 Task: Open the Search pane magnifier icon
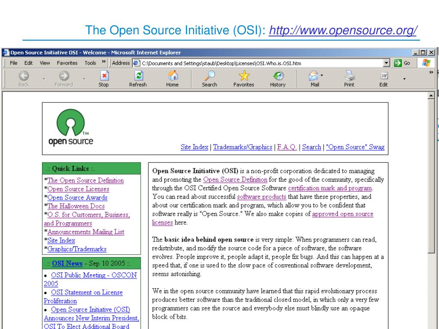[209, 76]
